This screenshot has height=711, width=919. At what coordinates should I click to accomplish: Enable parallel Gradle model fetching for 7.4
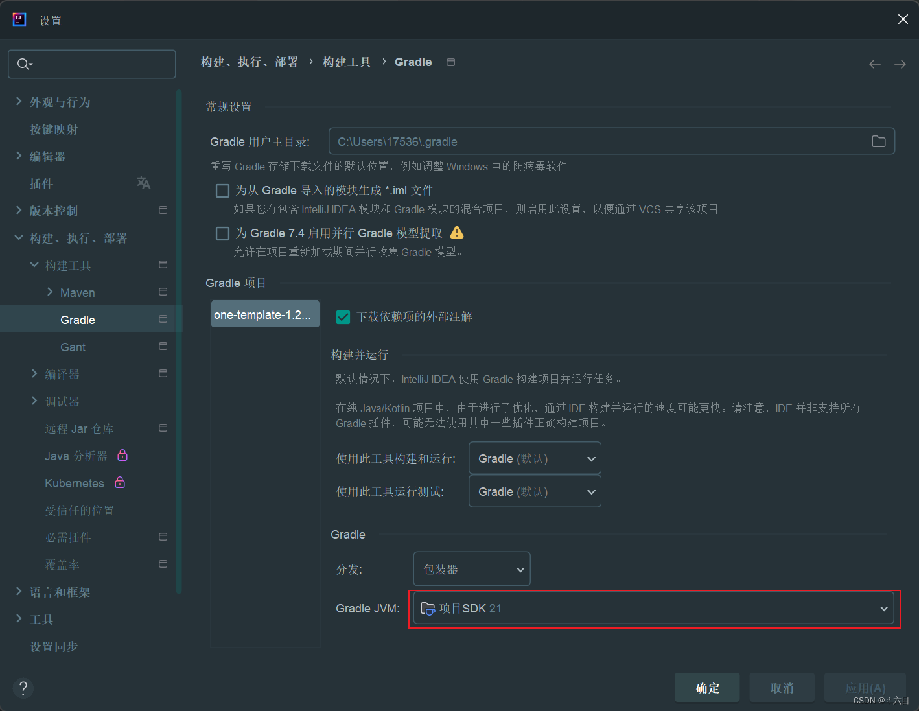222,233
